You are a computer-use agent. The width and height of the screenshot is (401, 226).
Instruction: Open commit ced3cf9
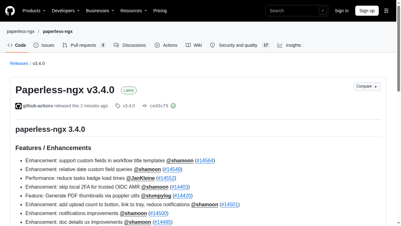[159, 106]
